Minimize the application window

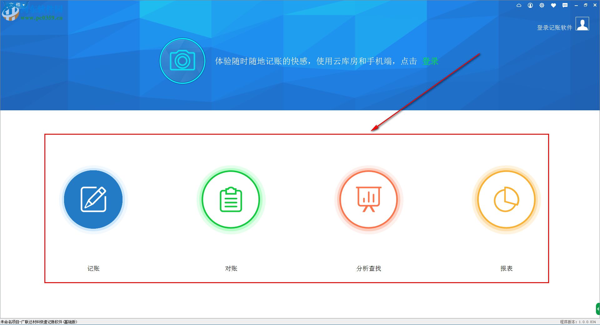[576, 5]
